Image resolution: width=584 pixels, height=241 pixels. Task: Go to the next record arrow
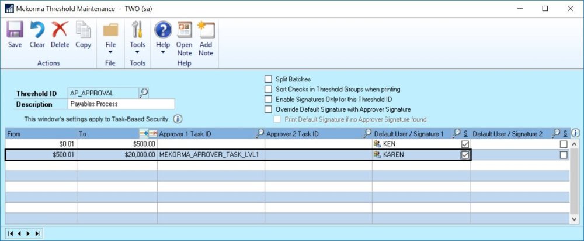point(28,233)
